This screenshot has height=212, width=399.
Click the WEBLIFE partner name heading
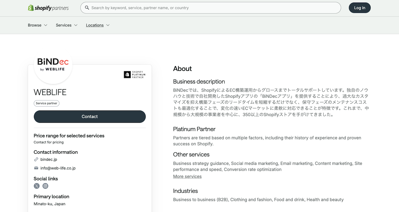[50, 92]
